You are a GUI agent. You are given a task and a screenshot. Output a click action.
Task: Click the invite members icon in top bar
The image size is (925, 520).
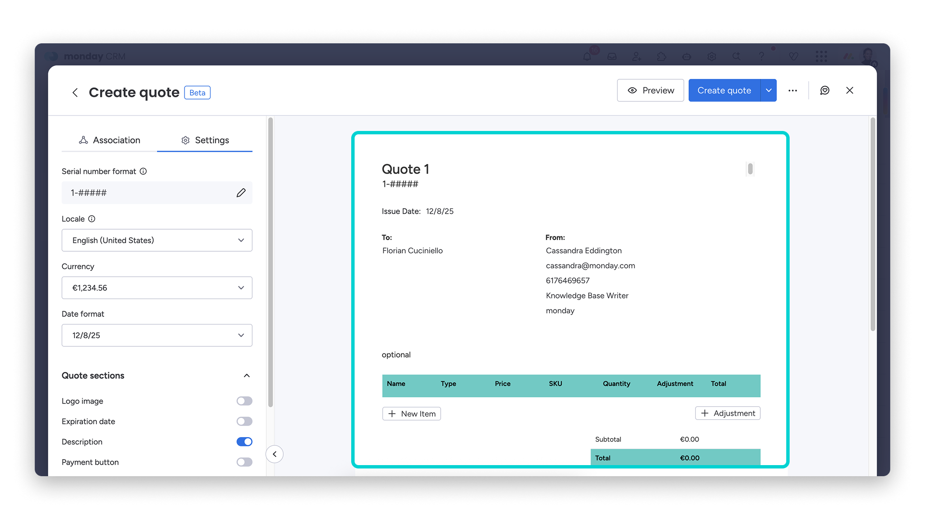coord(637,56)
